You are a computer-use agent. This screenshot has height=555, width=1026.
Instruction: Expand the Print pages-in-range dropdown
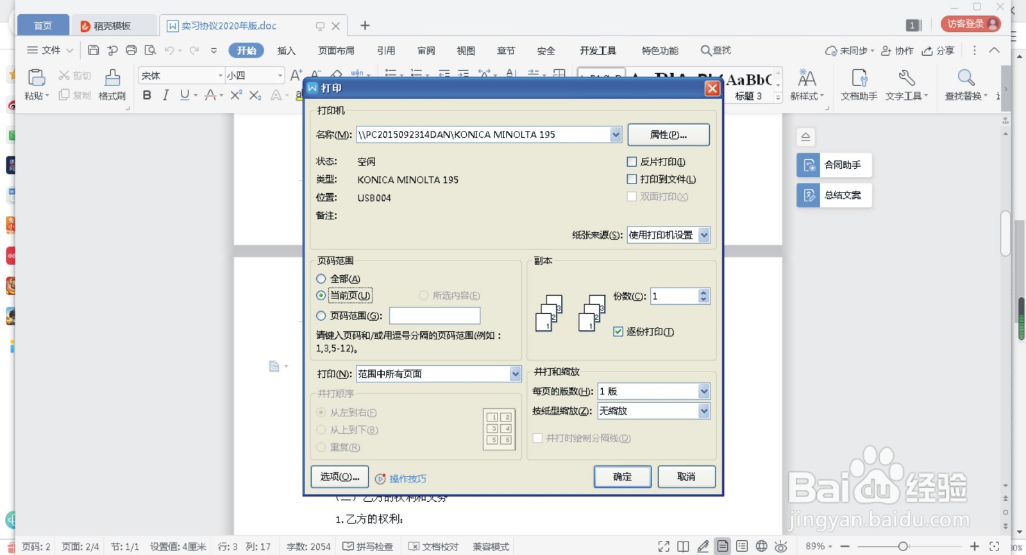pos(516,374)
